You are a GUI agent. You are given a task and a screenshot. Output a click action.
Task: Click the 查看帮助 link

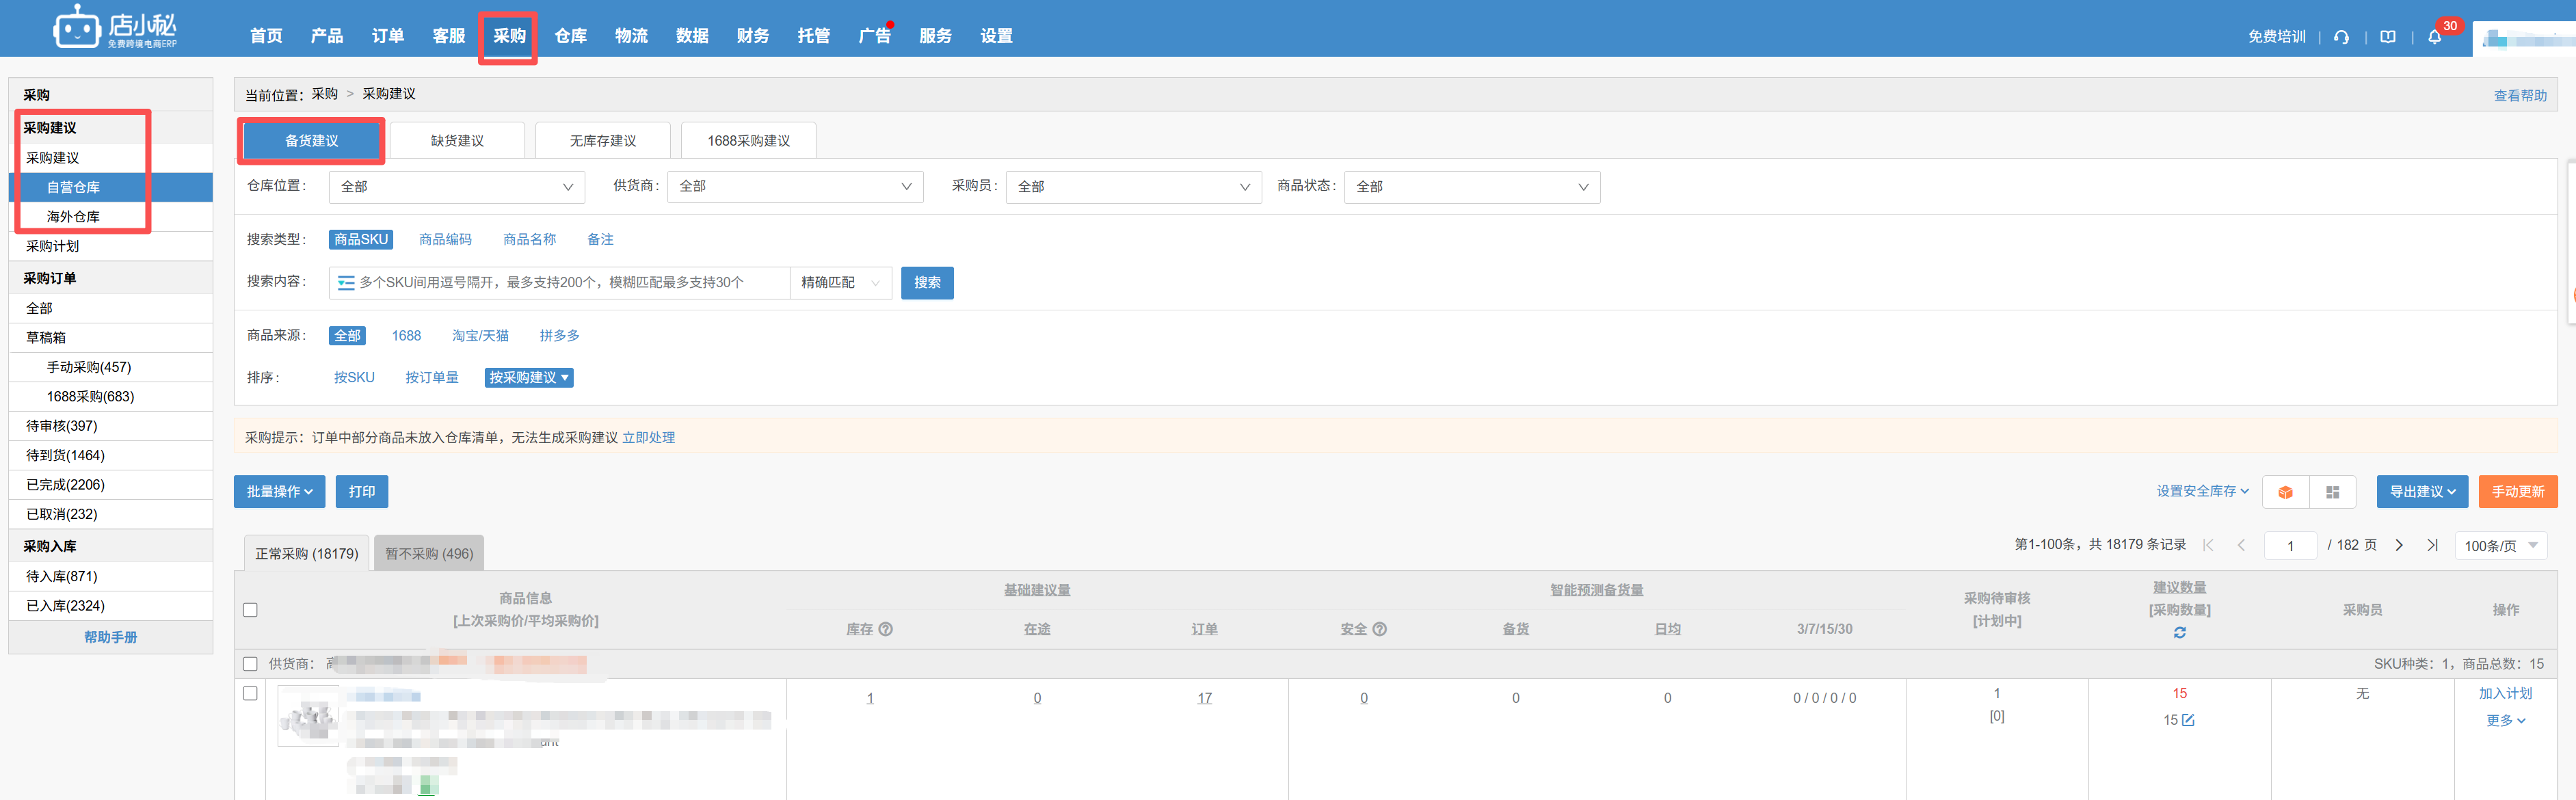click(x=2520, y=96)
